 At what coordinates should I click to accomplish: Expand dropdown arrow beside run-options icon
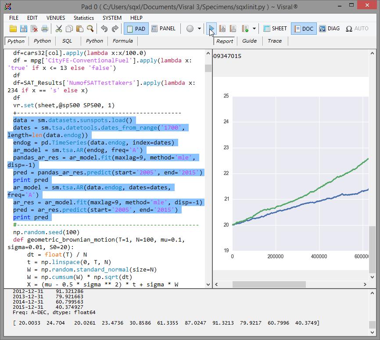pyautogui.click(x=255, y=29)
